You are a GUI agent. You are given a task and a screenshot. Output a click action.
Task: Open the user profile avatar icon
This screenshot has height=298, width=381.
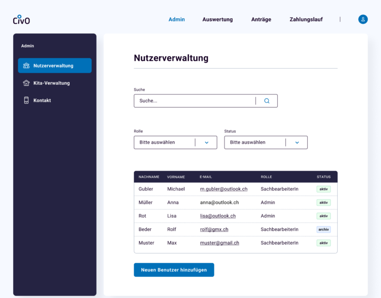pyautogui.click(x=363, y=19)
